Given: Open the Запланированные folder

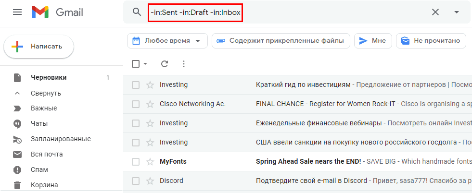Looking at the screenshot, I should pos(62,139).
